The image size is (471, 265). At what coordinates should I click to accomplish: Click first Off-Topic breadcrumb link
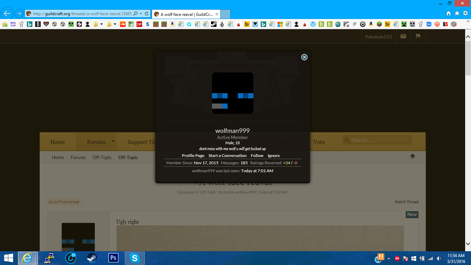(x=102, y=157)
